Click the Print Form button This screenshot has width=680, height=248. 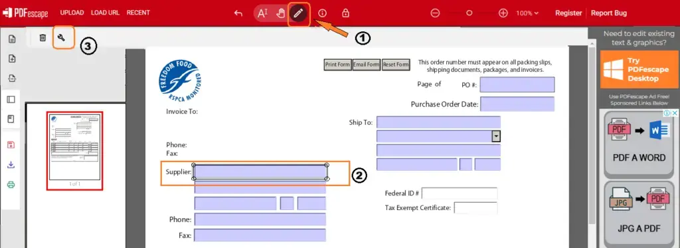click(x=337, y=64)
